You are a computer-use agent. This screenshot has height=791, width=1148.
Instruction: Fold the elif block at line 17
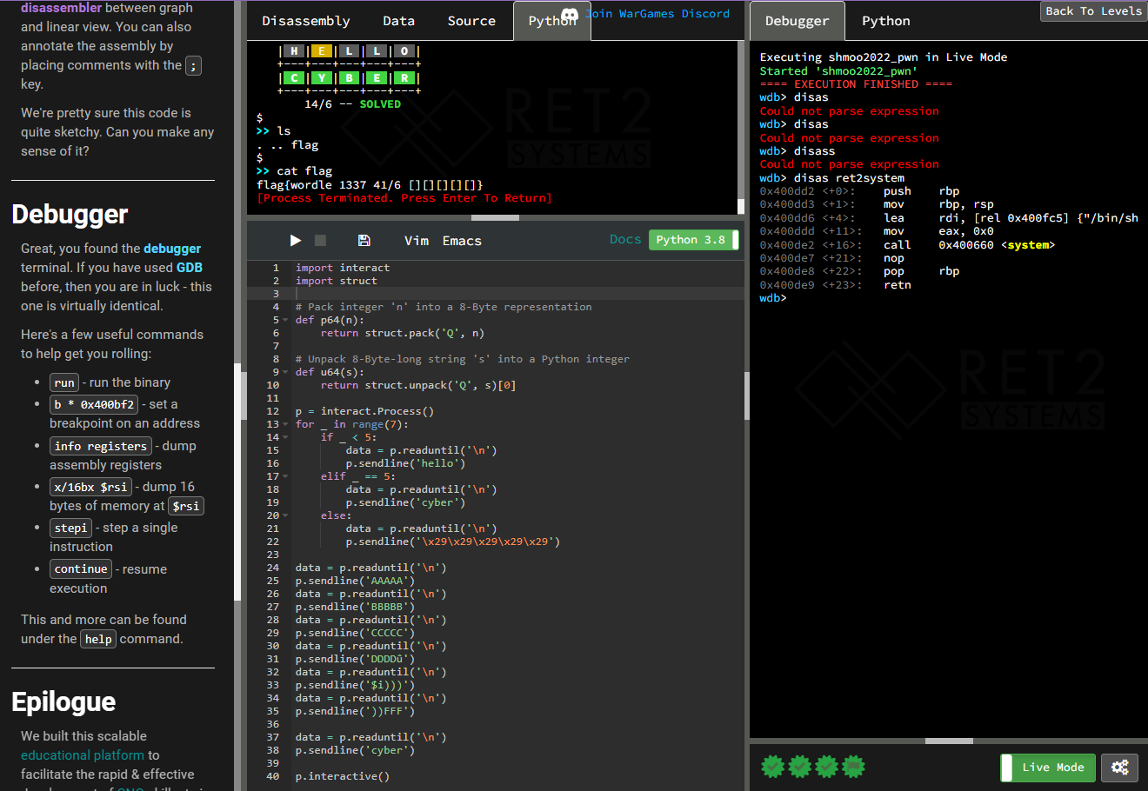point(285,476)
